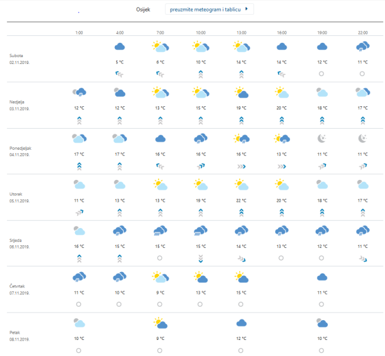Screen dimensions: 385x356
Task: Click the rain cloud icon for Srijeda 7:00
Action: 160,231
